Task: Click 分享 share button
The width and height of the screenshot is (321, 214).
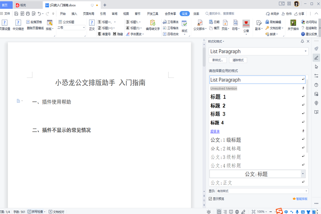Action: point(299,14)
